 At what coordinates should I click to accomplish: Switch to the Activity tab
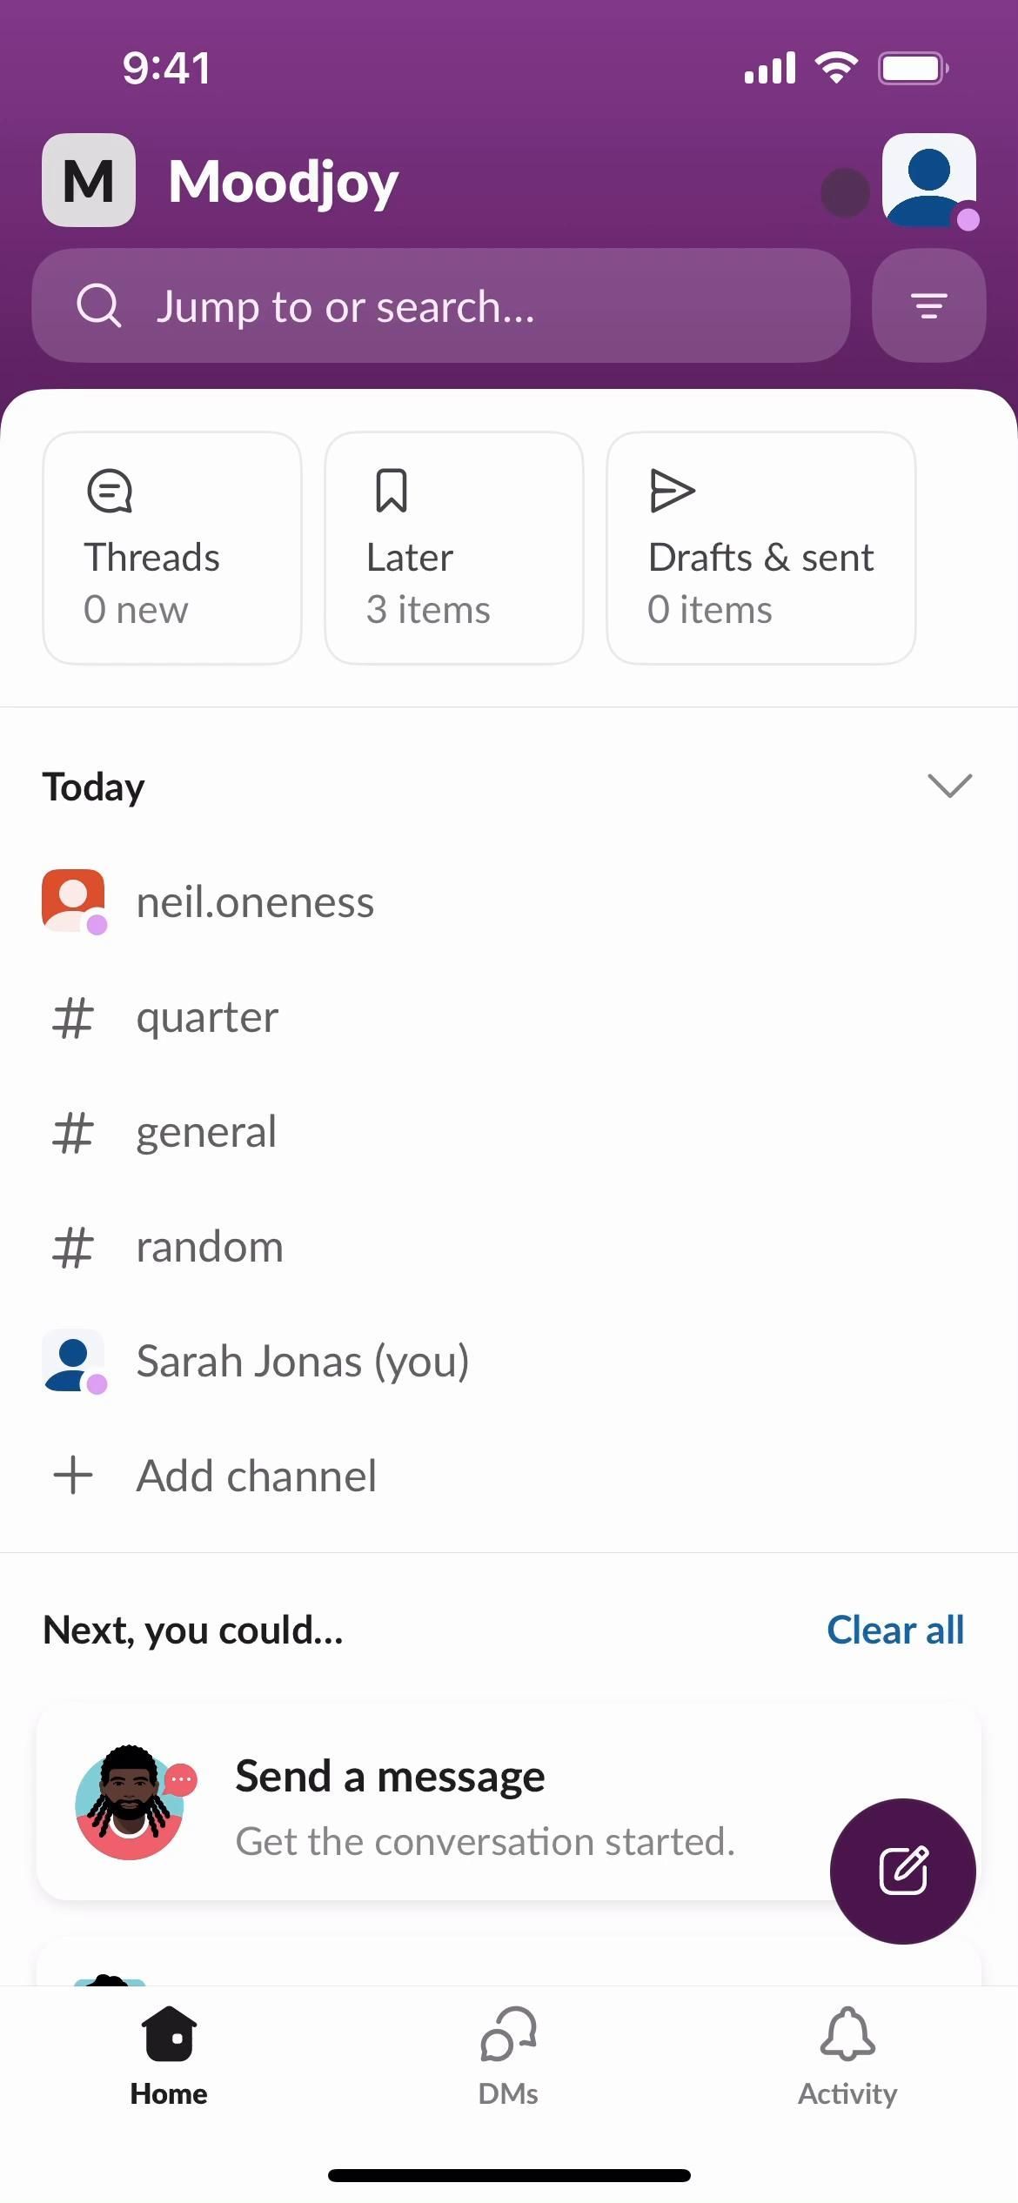pos(847,2057)
